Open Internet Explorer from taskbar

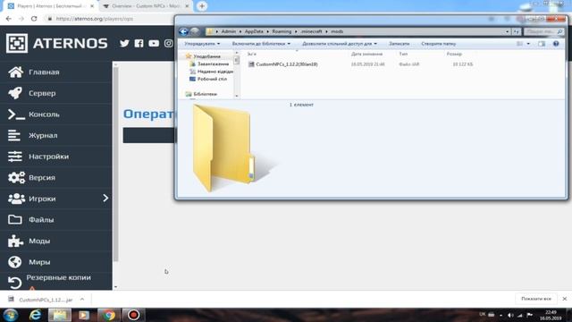click(35, 315)
